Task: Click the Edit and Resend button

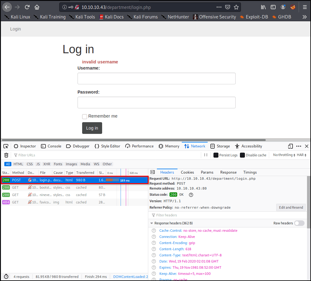Action: 291,207
